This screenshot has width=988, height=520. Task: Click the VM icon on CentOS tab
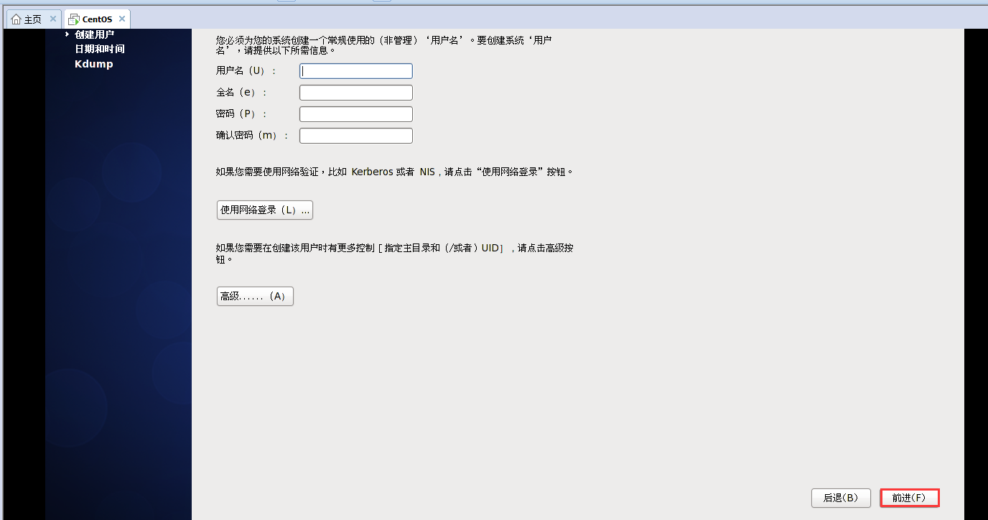(x=74, y=19)
